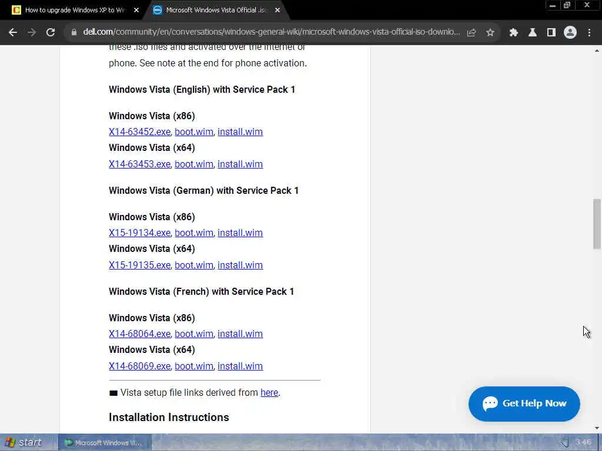Screen dimensions: 602x451
Task: Open the Chrome Labs flask icon
Action: (x=532, y=33)
